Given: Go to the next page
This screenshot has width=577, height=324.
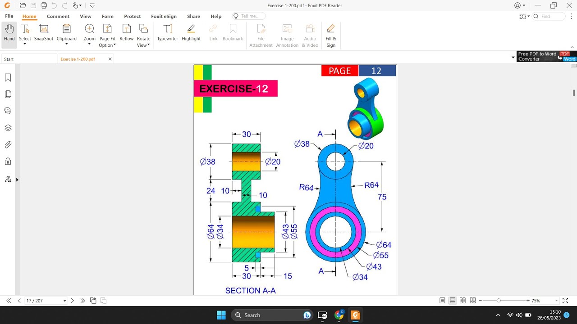Looking at the screenshot, I should click(73, 301).
